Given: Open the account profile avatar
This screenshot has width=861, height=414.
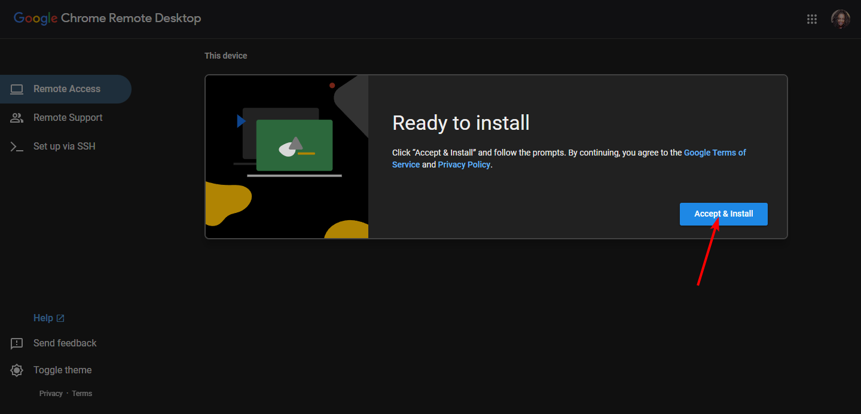Looking at the screenshot, I should click(841, 19).
